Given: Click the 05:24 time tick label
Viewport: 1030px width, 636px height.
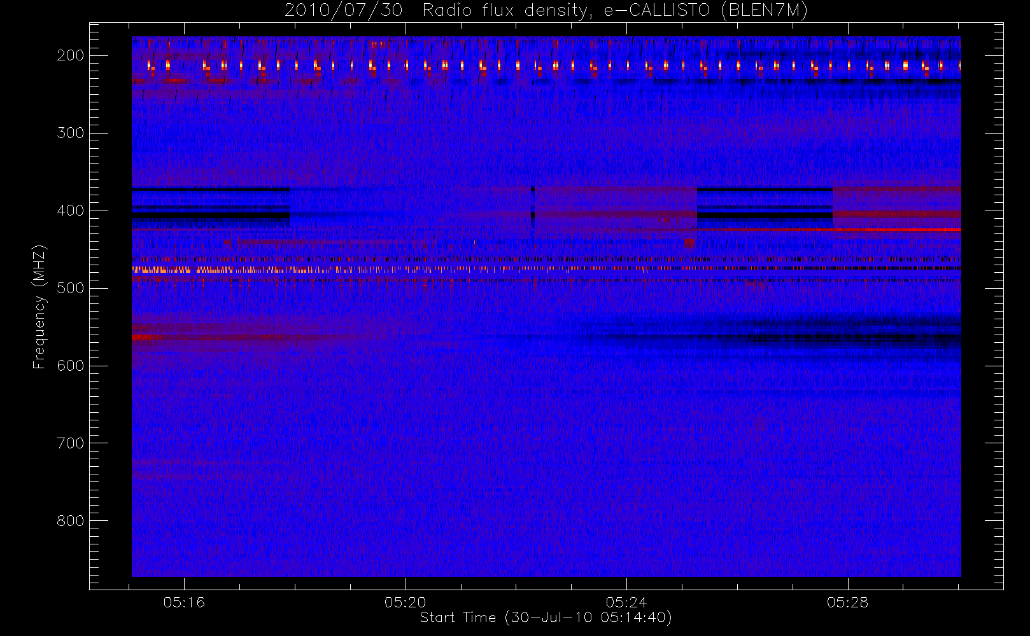Looking at the screenshot, I should pos(626,602).
